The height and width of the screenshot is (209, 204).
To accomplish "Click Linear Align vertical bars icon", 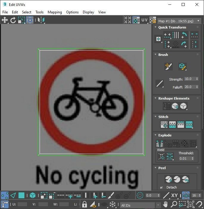I will [176, 35].
